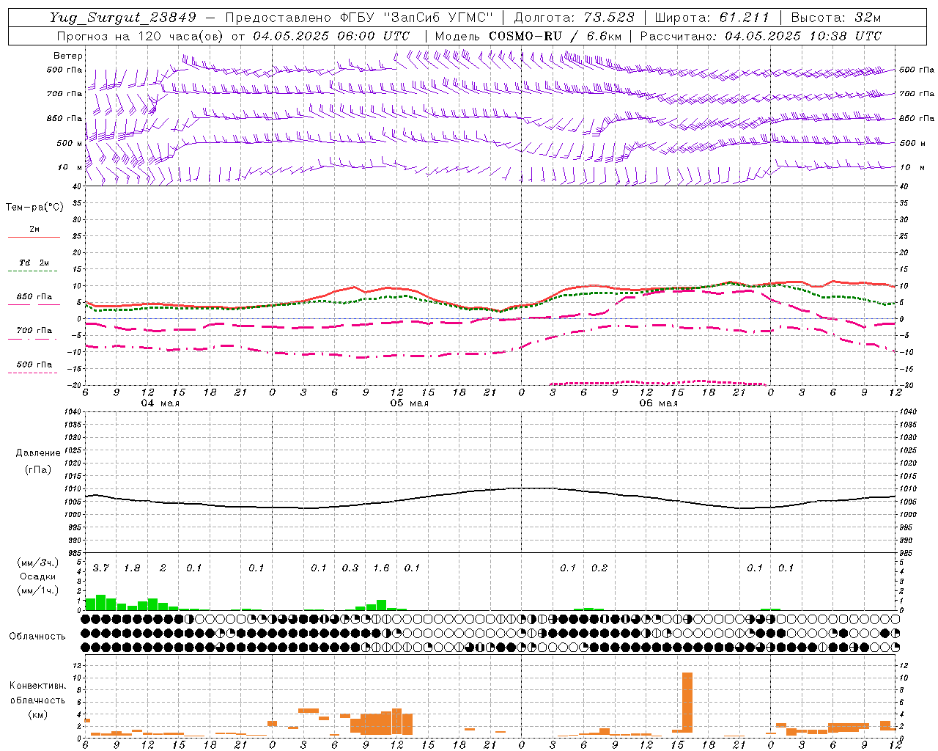This screenshot has width=938, height=751.
Task: Click the "Тем-ра(°C)" temperature panel label
Action: pos(34,208)
